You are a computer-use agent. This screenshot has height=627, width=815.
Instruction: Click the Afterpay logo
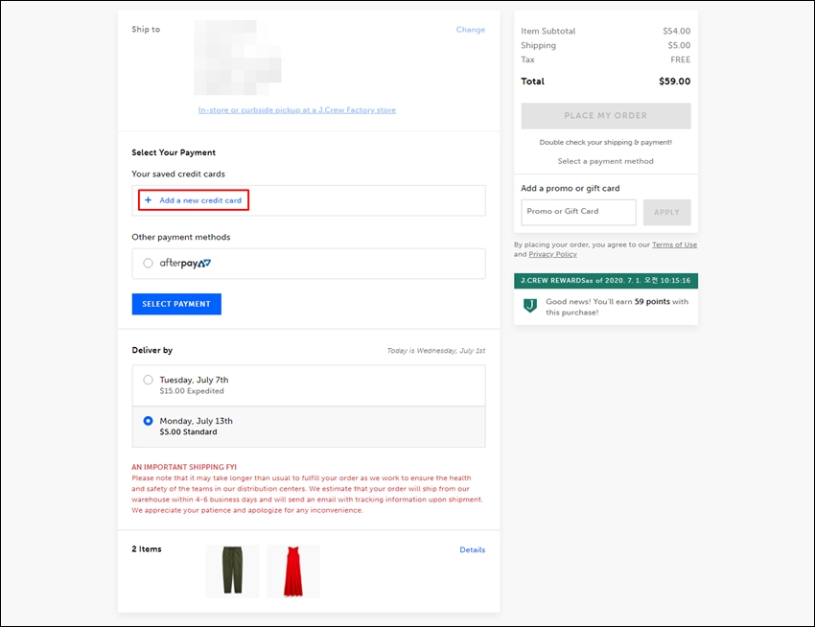coord(185,263)
